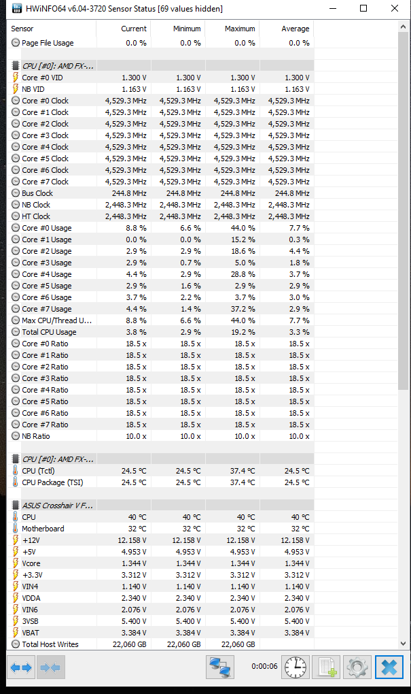Screen dimensions: 411x694
Task: Click the Average column header
Action: 286,29
